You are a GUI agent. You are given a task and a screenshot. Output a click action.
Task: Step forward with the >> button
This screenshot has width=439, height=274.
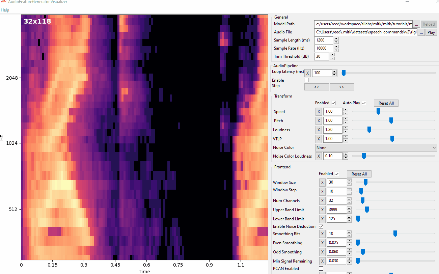click(341, 87)
